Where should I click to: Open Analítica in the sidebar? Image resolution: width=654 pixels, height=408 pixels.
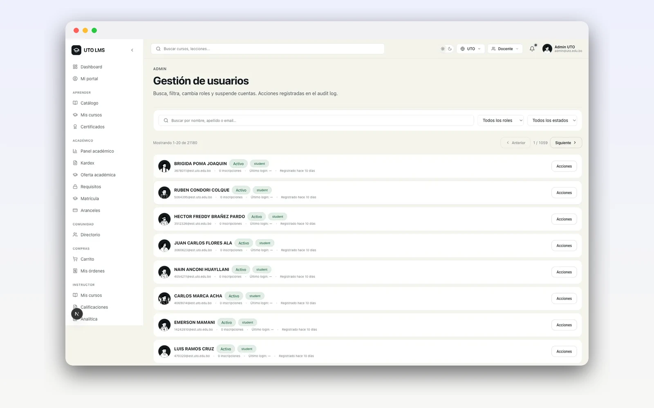click(x=89, y=319)
